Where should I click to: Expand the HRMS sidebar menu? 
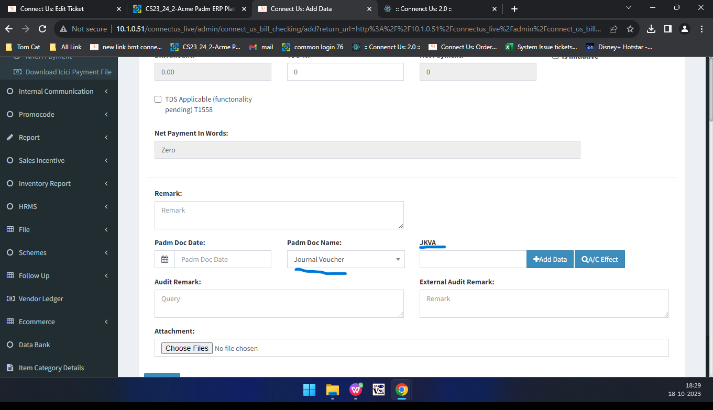pos(59,206)
